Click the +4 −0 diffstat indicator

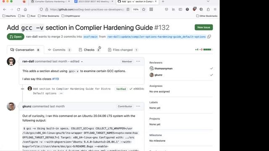pos(204,49)
